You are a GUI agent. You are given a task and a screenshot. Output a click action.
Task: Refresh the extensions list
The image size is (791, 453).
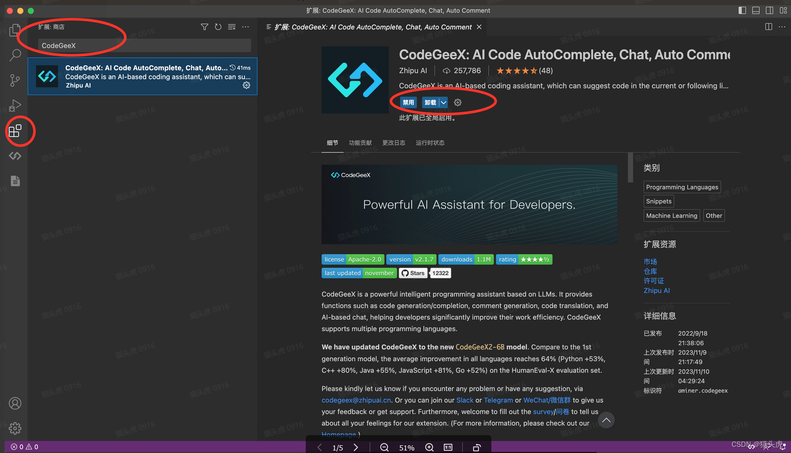point(218,27)
